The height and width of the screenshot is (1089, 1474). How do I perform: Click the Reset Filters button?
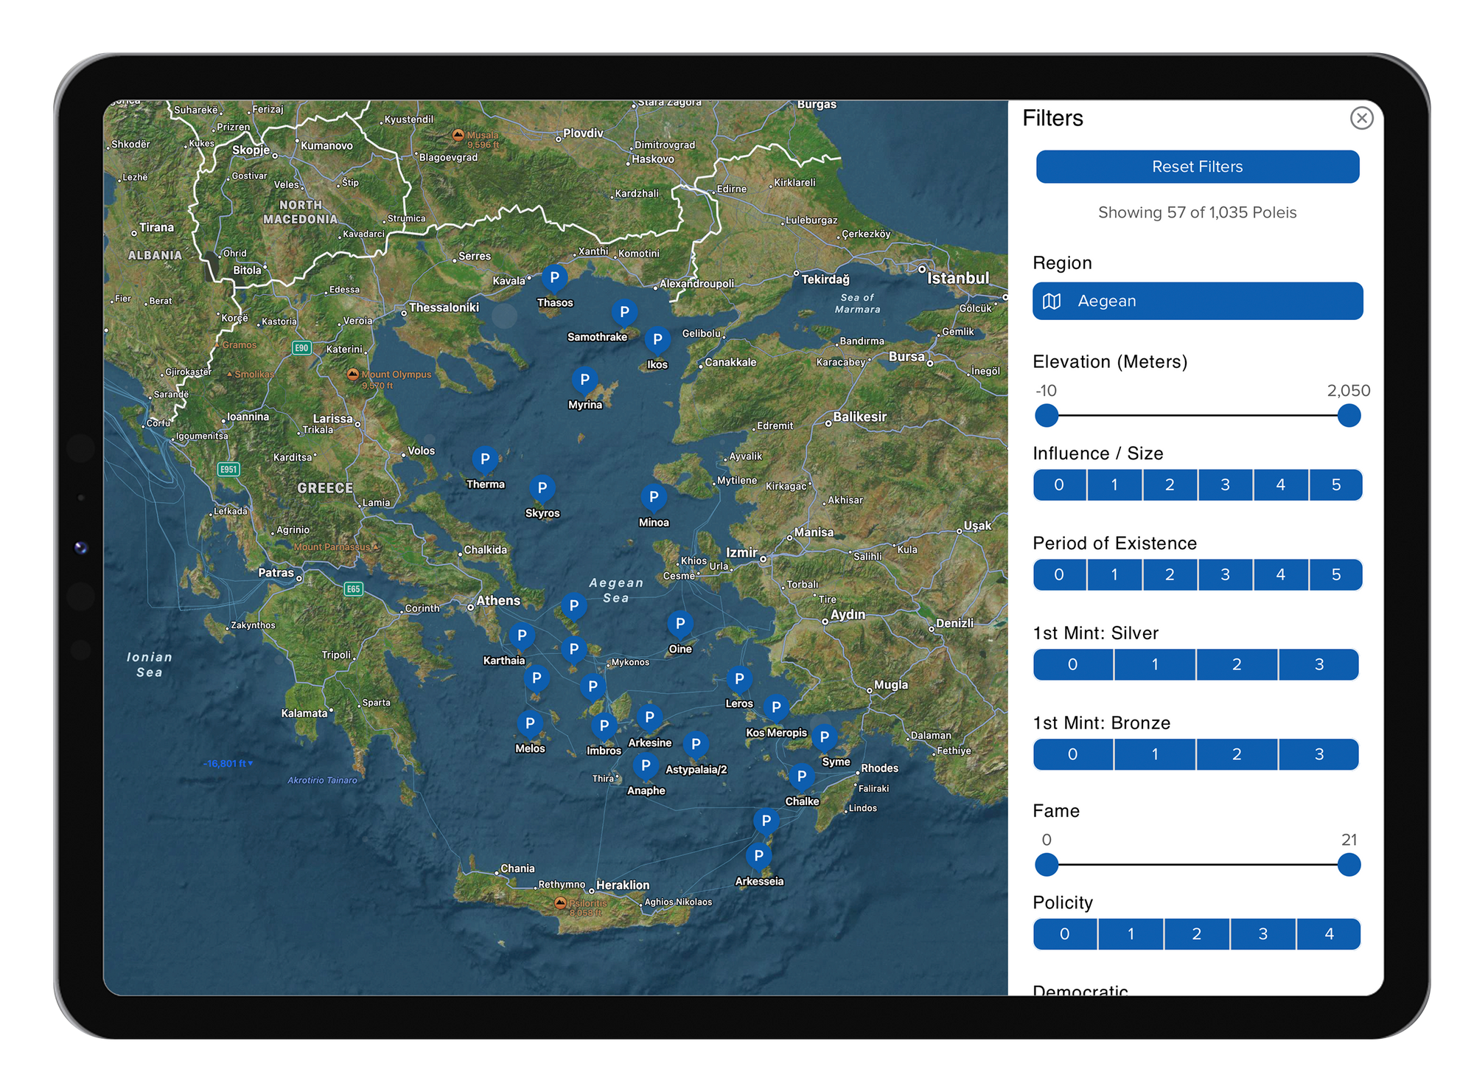click(1197, 167)
